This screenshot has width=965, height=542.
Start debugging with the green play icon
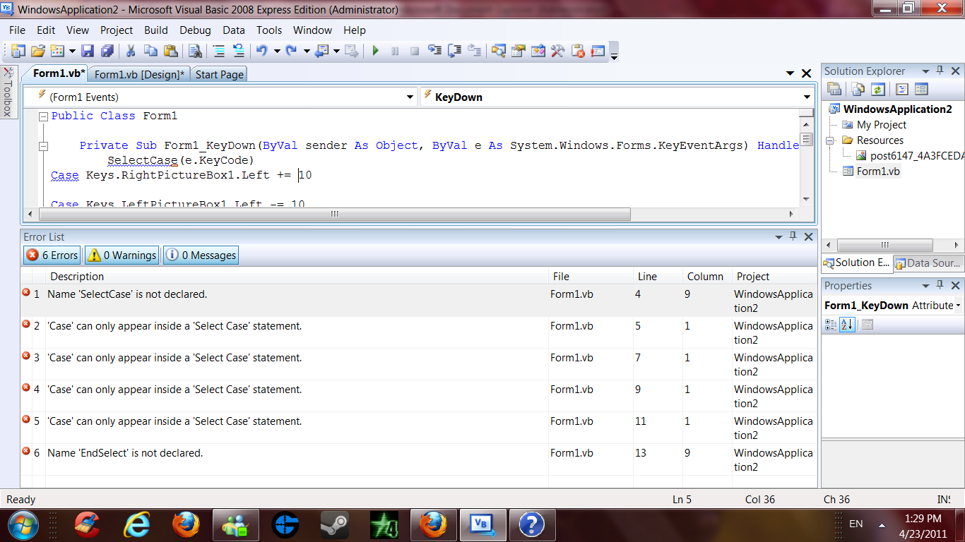tap(376, 51)
